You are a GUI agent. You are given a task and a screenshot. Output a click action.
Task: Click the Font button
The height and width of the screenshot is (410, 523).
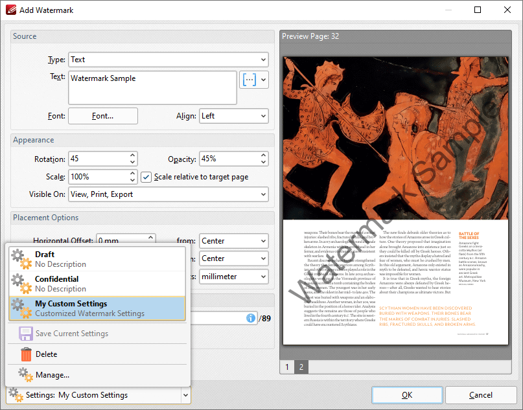coord(102,116)
